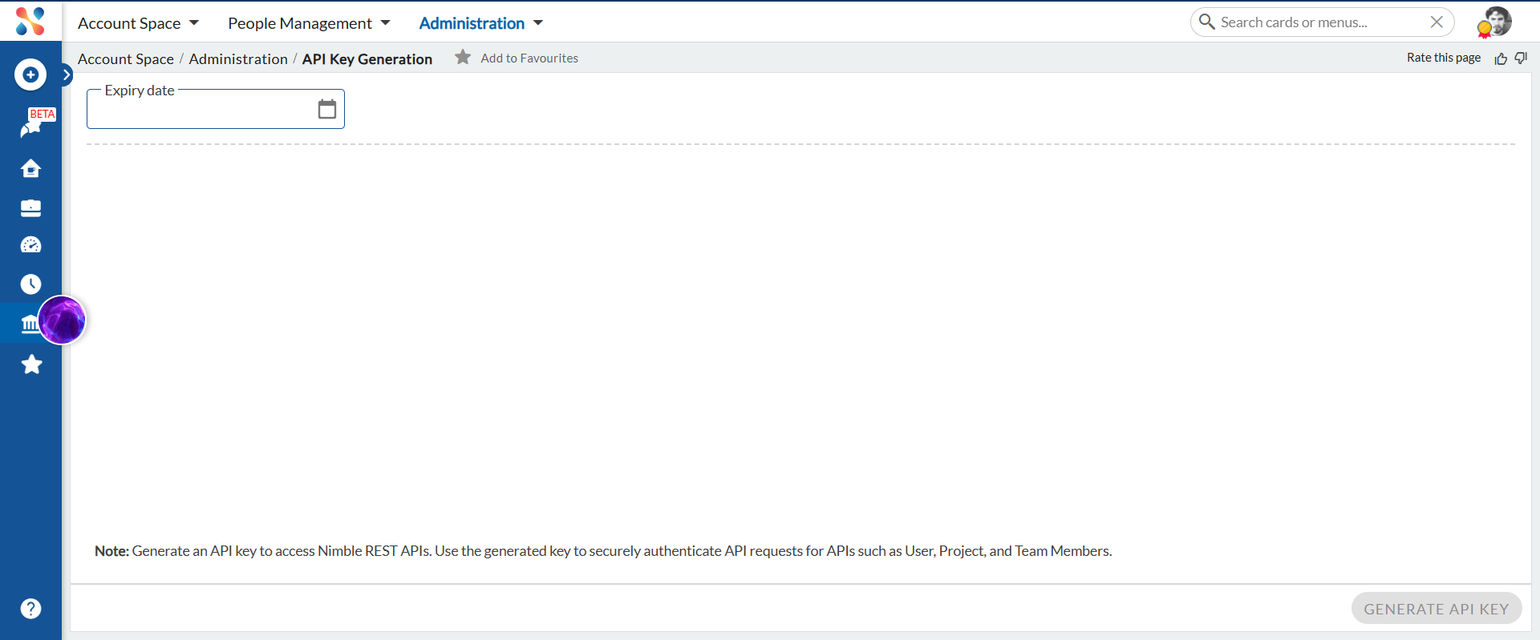Image resolution: width=1540 pixels, height=640 pixels.
Task: Click the purple orb assistant avatar
Action: click(x=62, y=320)
